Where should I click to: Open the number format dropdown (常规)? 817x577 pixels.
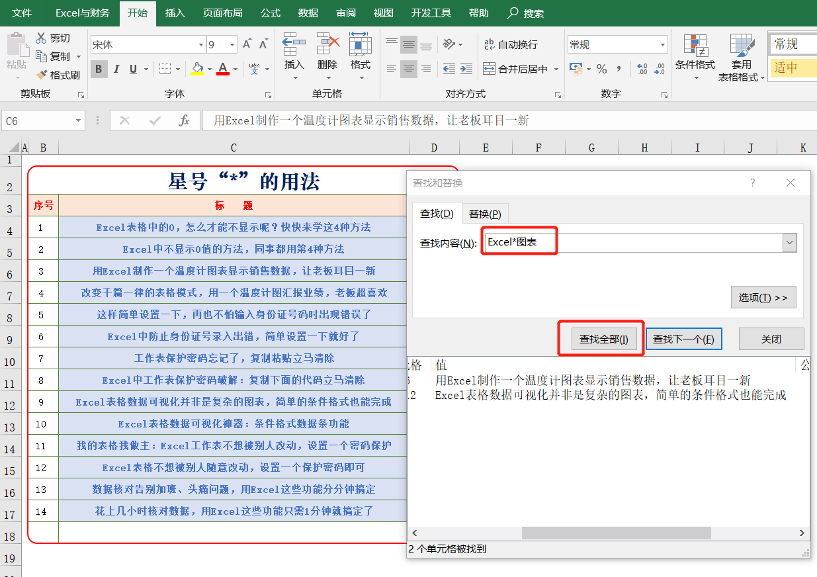[x=662, y=44]
